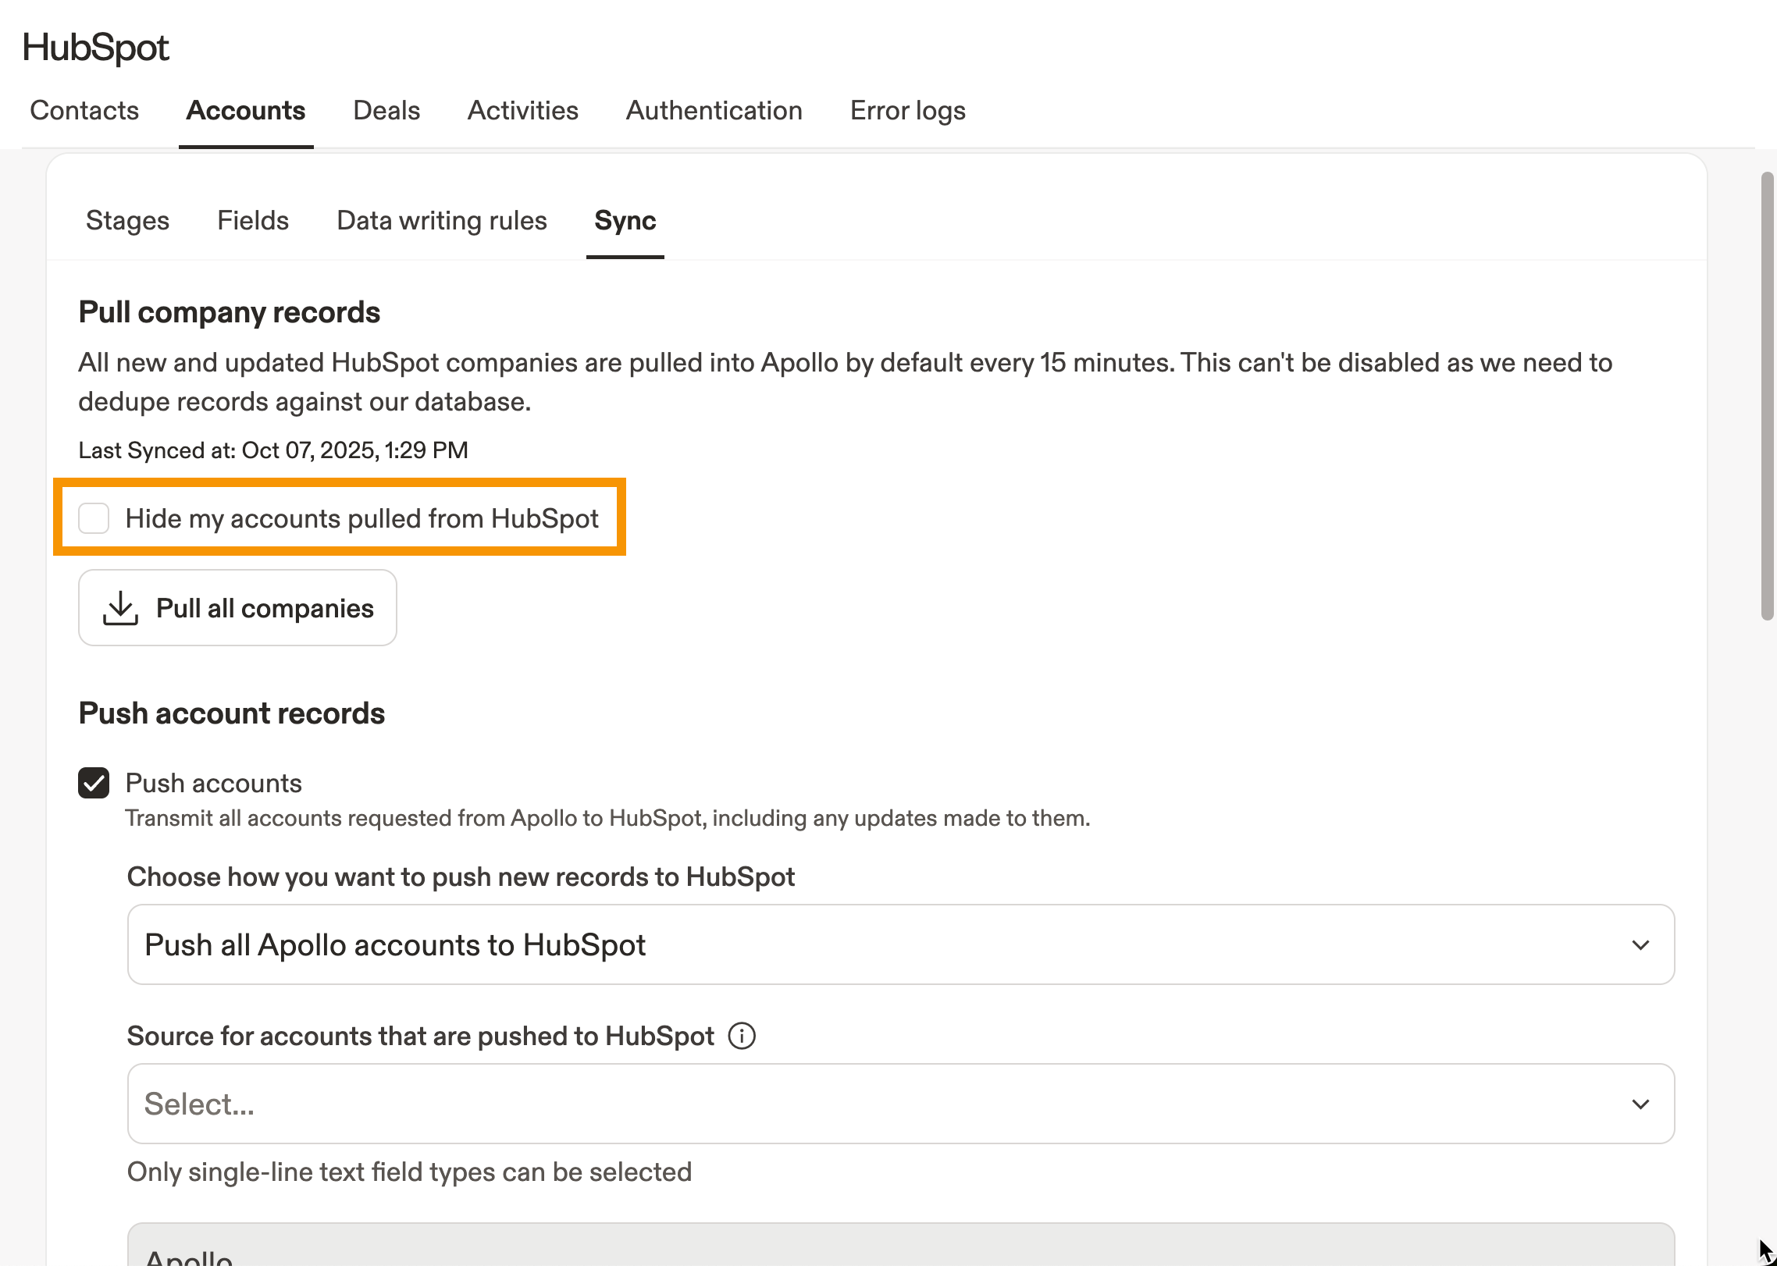The height and width of the screenshot is (1266, 1777).
Task: Click the download icon on Pull all companies
Action: [x=120, y=608]
